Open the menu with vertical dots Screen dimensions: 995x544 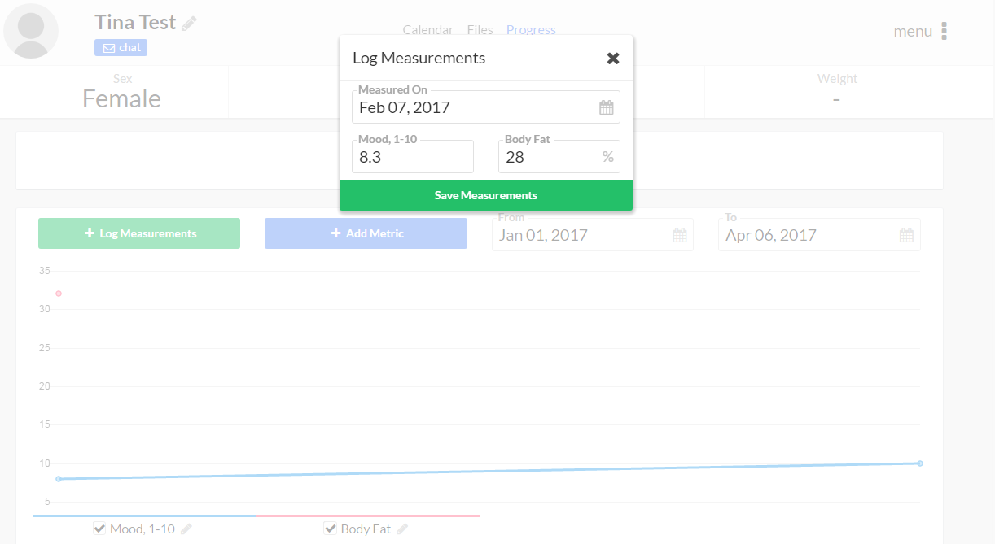pos(945,31)
